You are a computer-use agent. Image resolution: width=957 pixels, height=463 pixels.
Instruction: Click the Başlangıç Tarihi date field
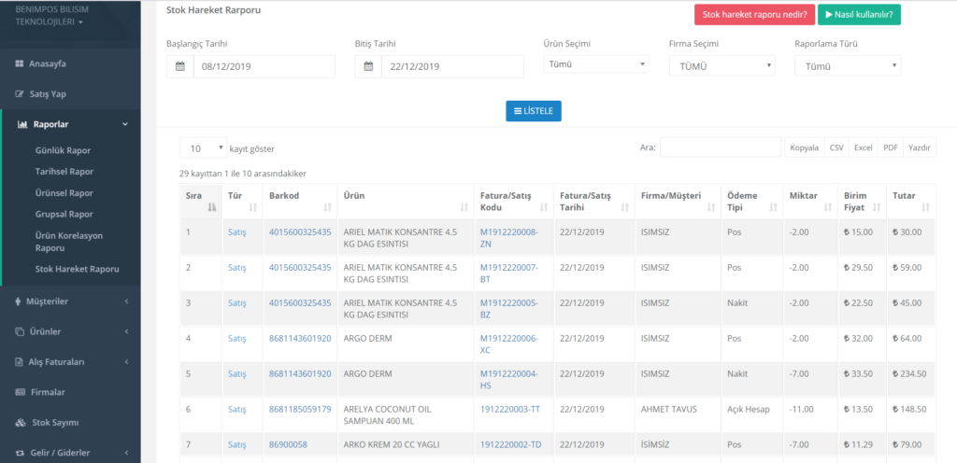coord(264,67)
